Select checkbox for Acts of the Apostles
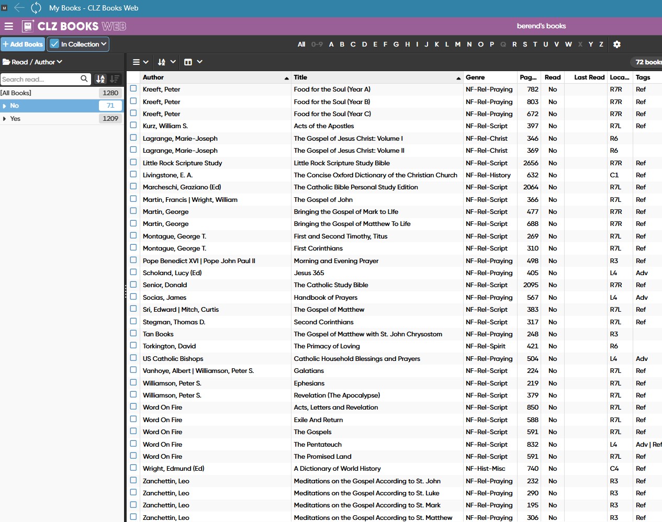This screenshot has width=662, height=522. (133, 126)
